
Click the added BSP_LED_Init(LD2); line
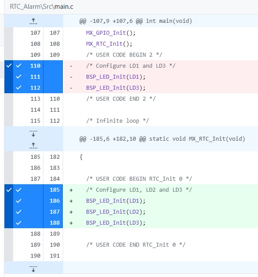tap(116, 211)
